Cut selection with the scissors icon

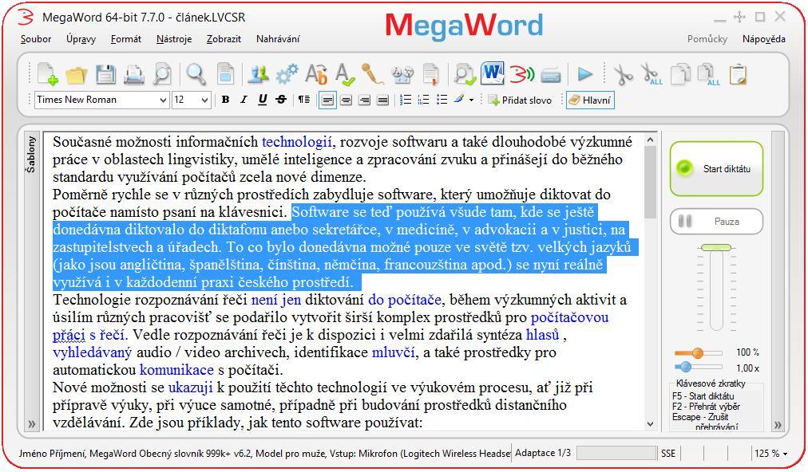(623, 75)
